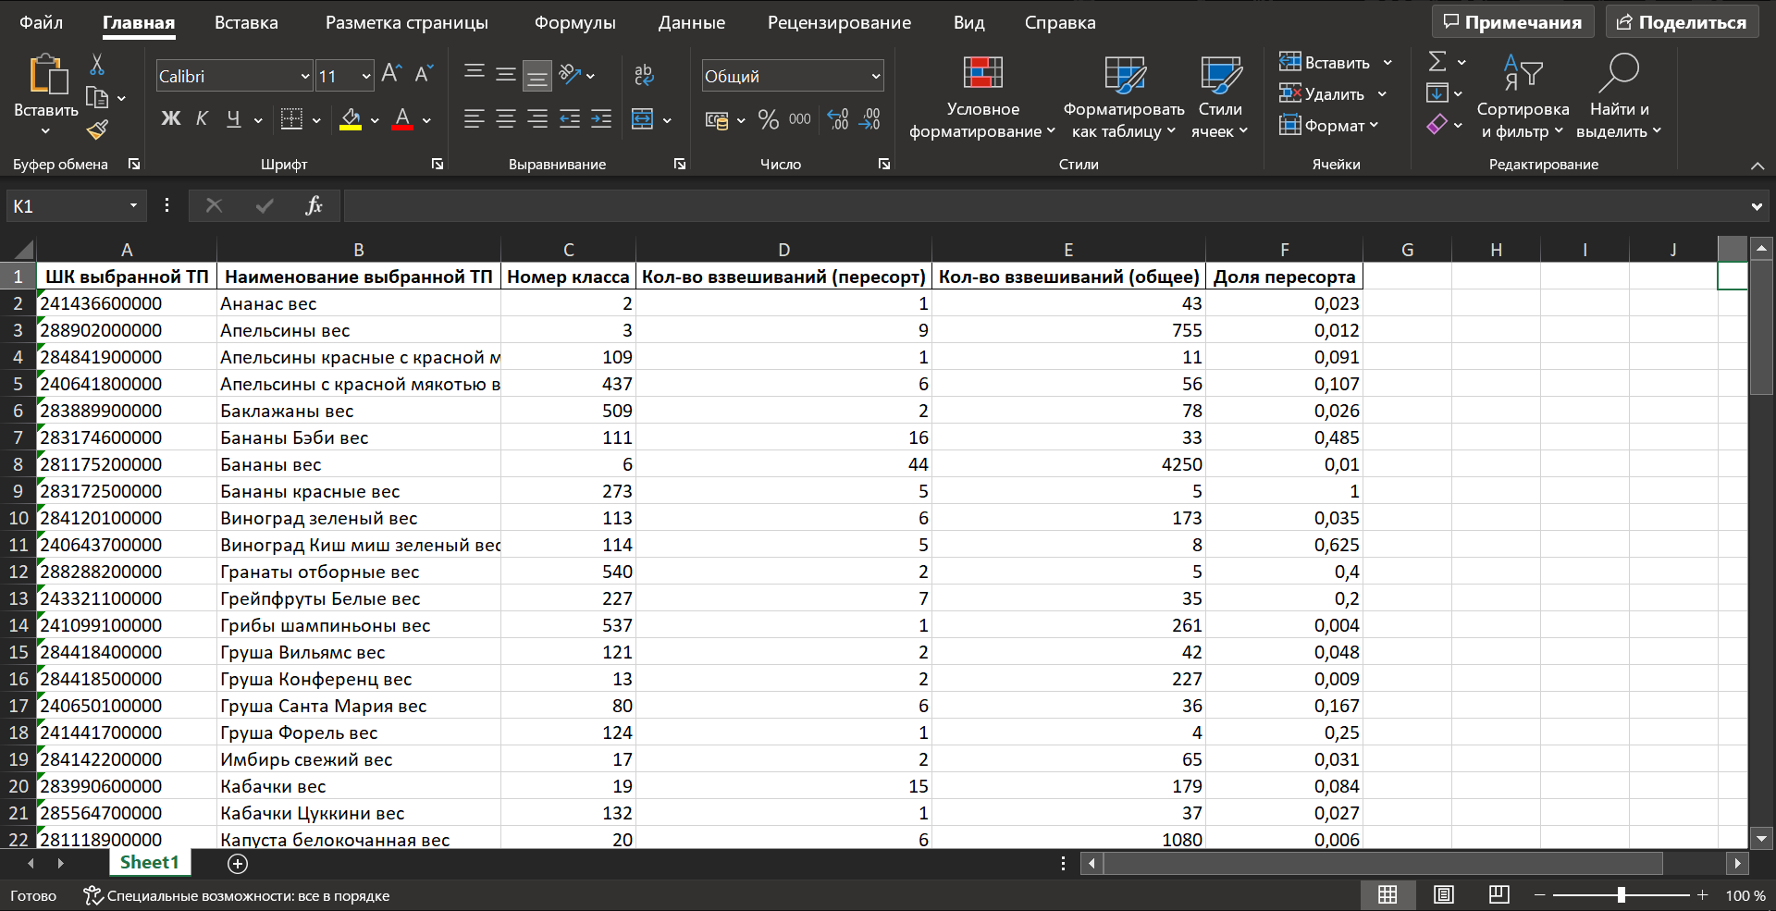Screen dimensions: 1776x911
Task: Click the Copy icon in clipboard group
Action: pyautogui.click(x=96, y=97)
